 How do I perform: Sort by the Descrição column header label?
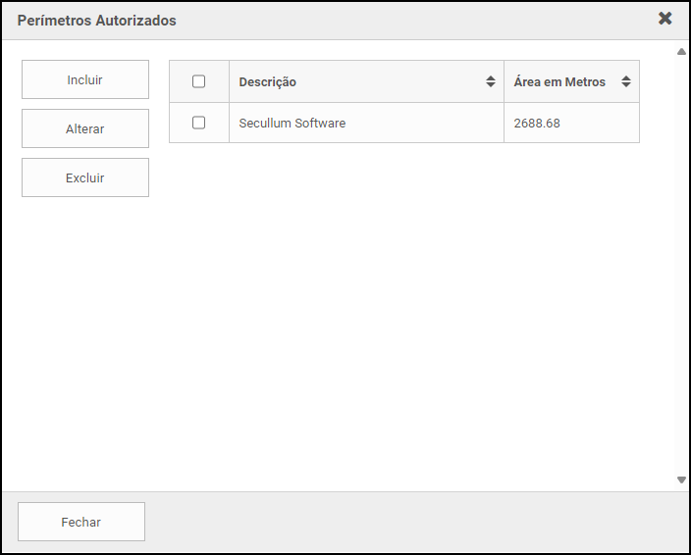point(268,82)
